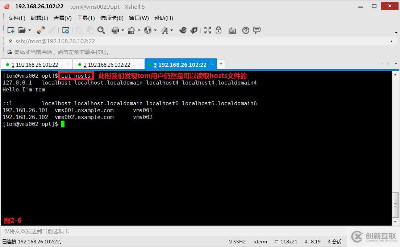The image size is (400, 247).
Task: Maximize the Xshell window
Action: (374, 6)
